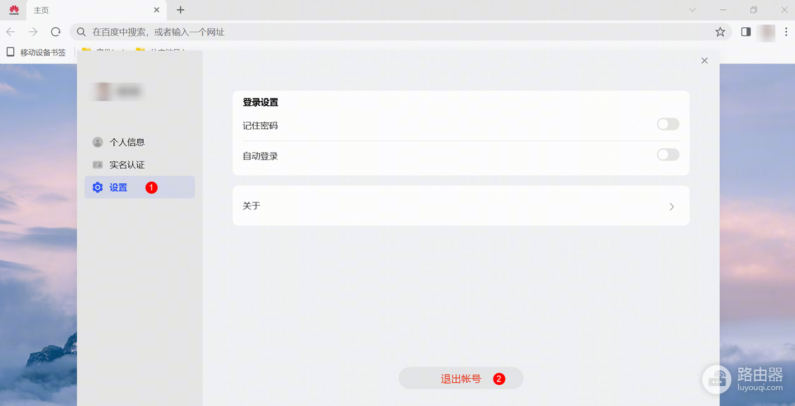Image resolution: width=795 pixels, height=406 pixels.
Task: Click the mobile device icon on bookmarks bar
Action: tap(11, 52)
